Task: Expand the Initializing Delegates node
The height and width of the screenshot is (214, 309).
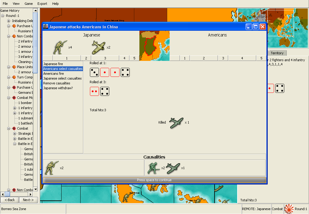Action: pos(9,21)
